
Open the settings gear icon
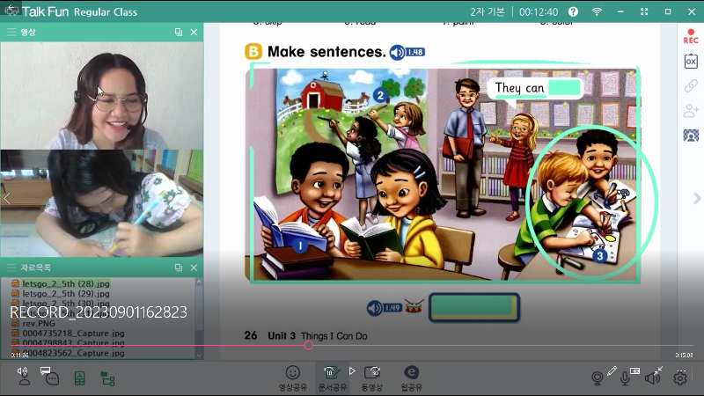(680, 378)
